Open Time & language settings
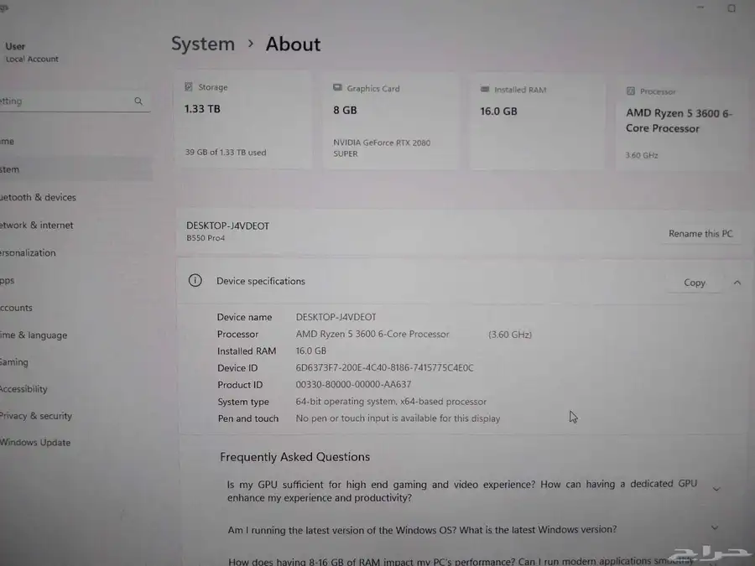This screenshot has width=755, height=566. 34,335
